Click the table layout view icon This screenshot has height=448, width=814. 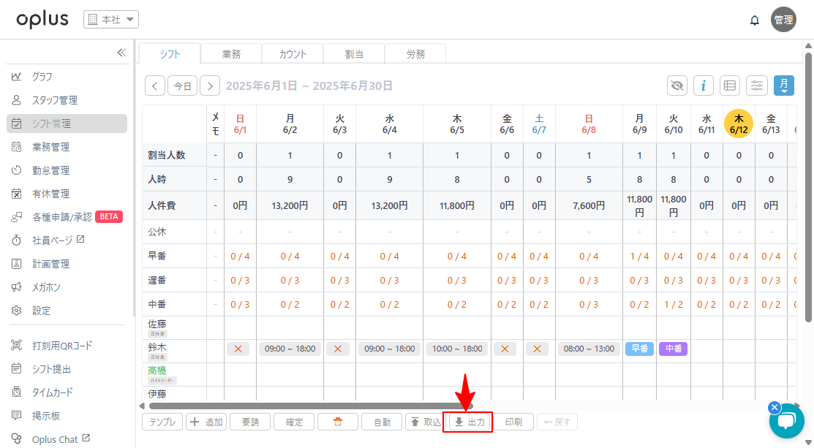pos(729,86)
